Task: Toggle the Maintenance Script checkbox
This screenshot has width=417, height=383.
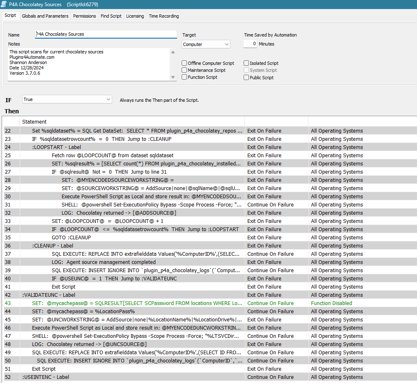Action: click(184, 70)
